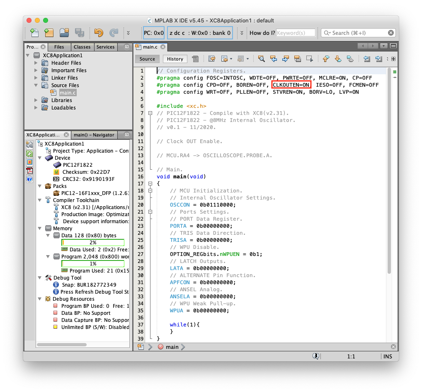The image size is (422, 392).
Task: Expand the Loadables folder
Action: tap(36, 108)
